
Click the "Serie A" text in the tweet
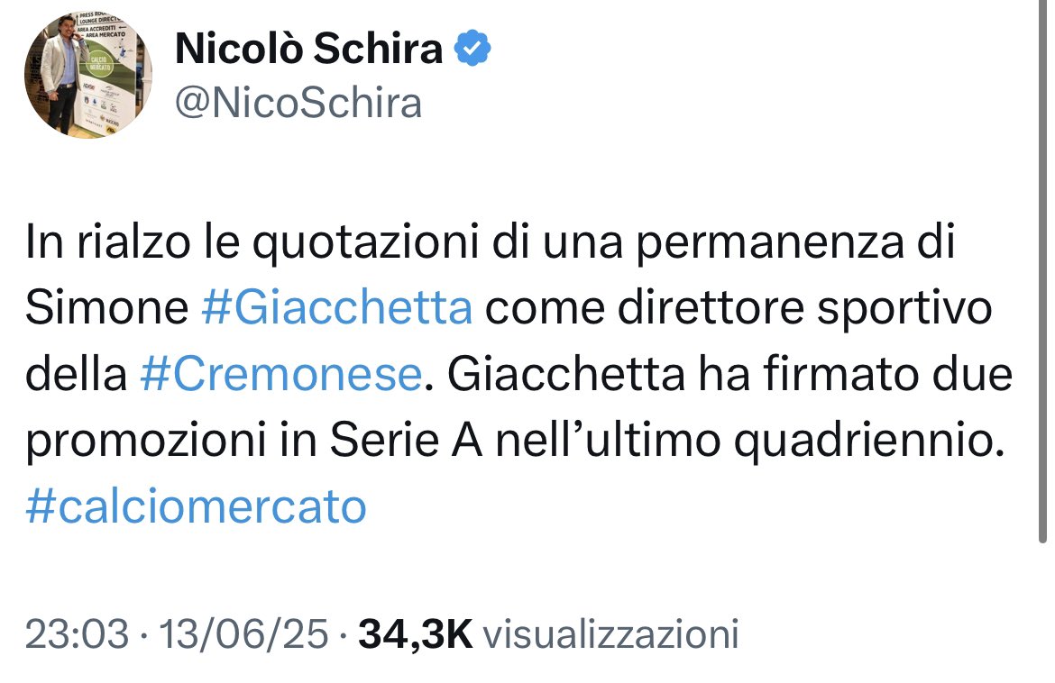pyautogui.click(x=407, y=441)
